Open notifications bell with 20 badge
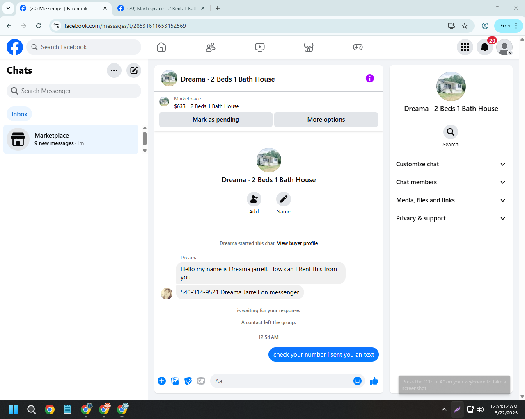Viewport: 525px width, 419px height. pos(485,47)
